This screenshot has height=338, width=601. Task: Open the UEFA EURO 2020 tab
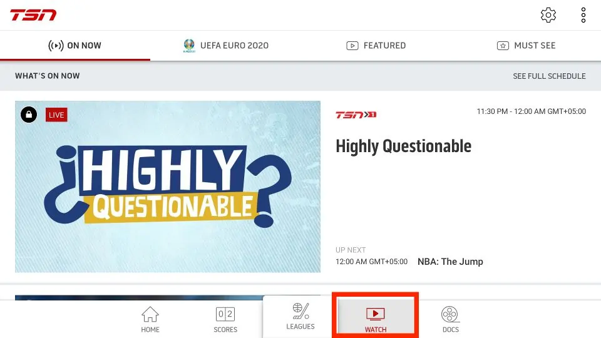[225, 45]
